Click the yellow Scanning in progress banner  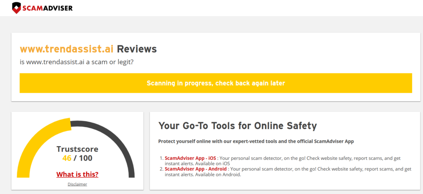(x=216, y=83)
